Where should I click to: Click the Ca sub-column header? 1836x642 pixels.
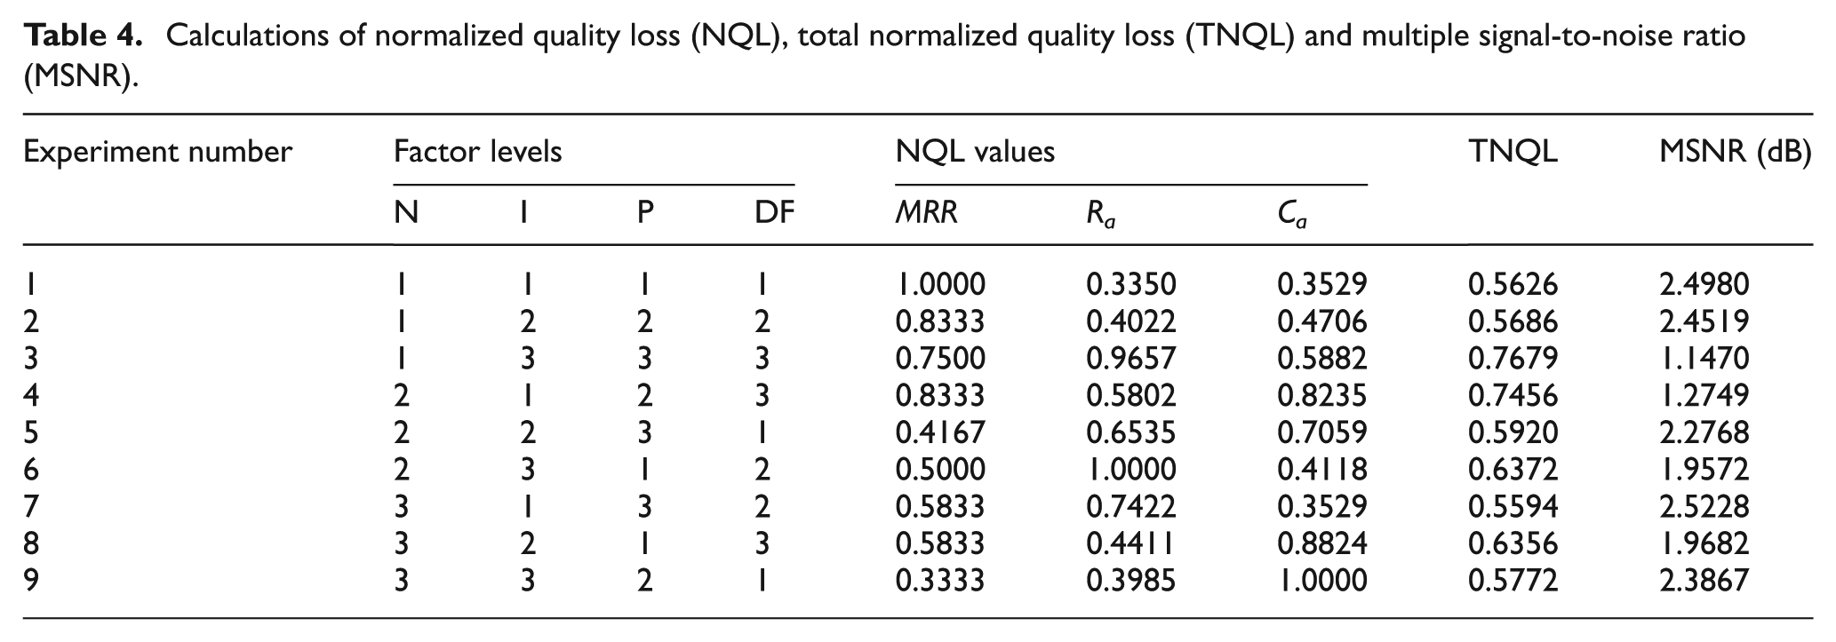(x=1292, y=216)
